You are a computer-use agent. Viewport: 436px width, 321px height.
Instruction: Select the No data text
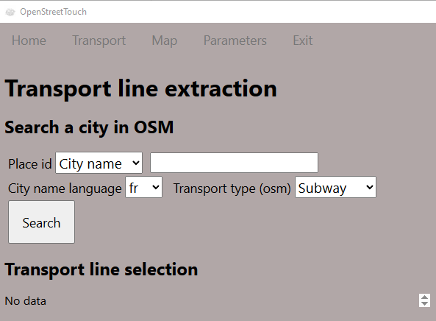[x=25, y=301]
